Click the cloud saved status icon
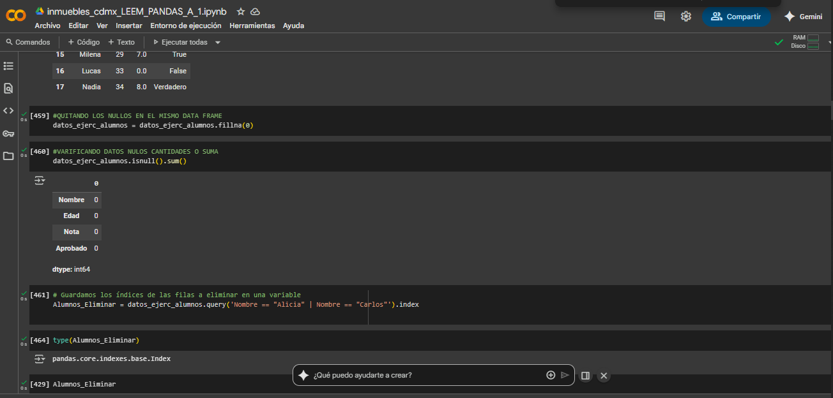Viewport: 833px width, 398px height. pyautogui.click(x=256, y=11)
